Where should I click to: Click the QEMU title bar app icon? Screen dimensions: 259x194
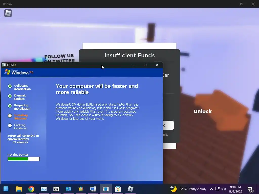(4, 65)
